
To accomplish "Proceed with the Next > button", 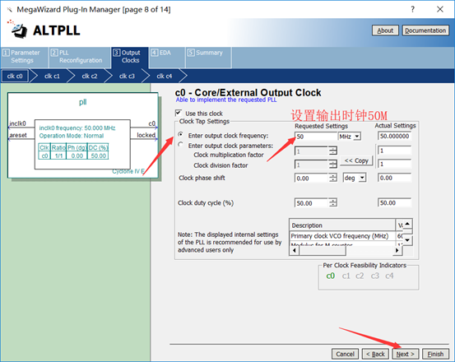I will click(x=406, y=354).
